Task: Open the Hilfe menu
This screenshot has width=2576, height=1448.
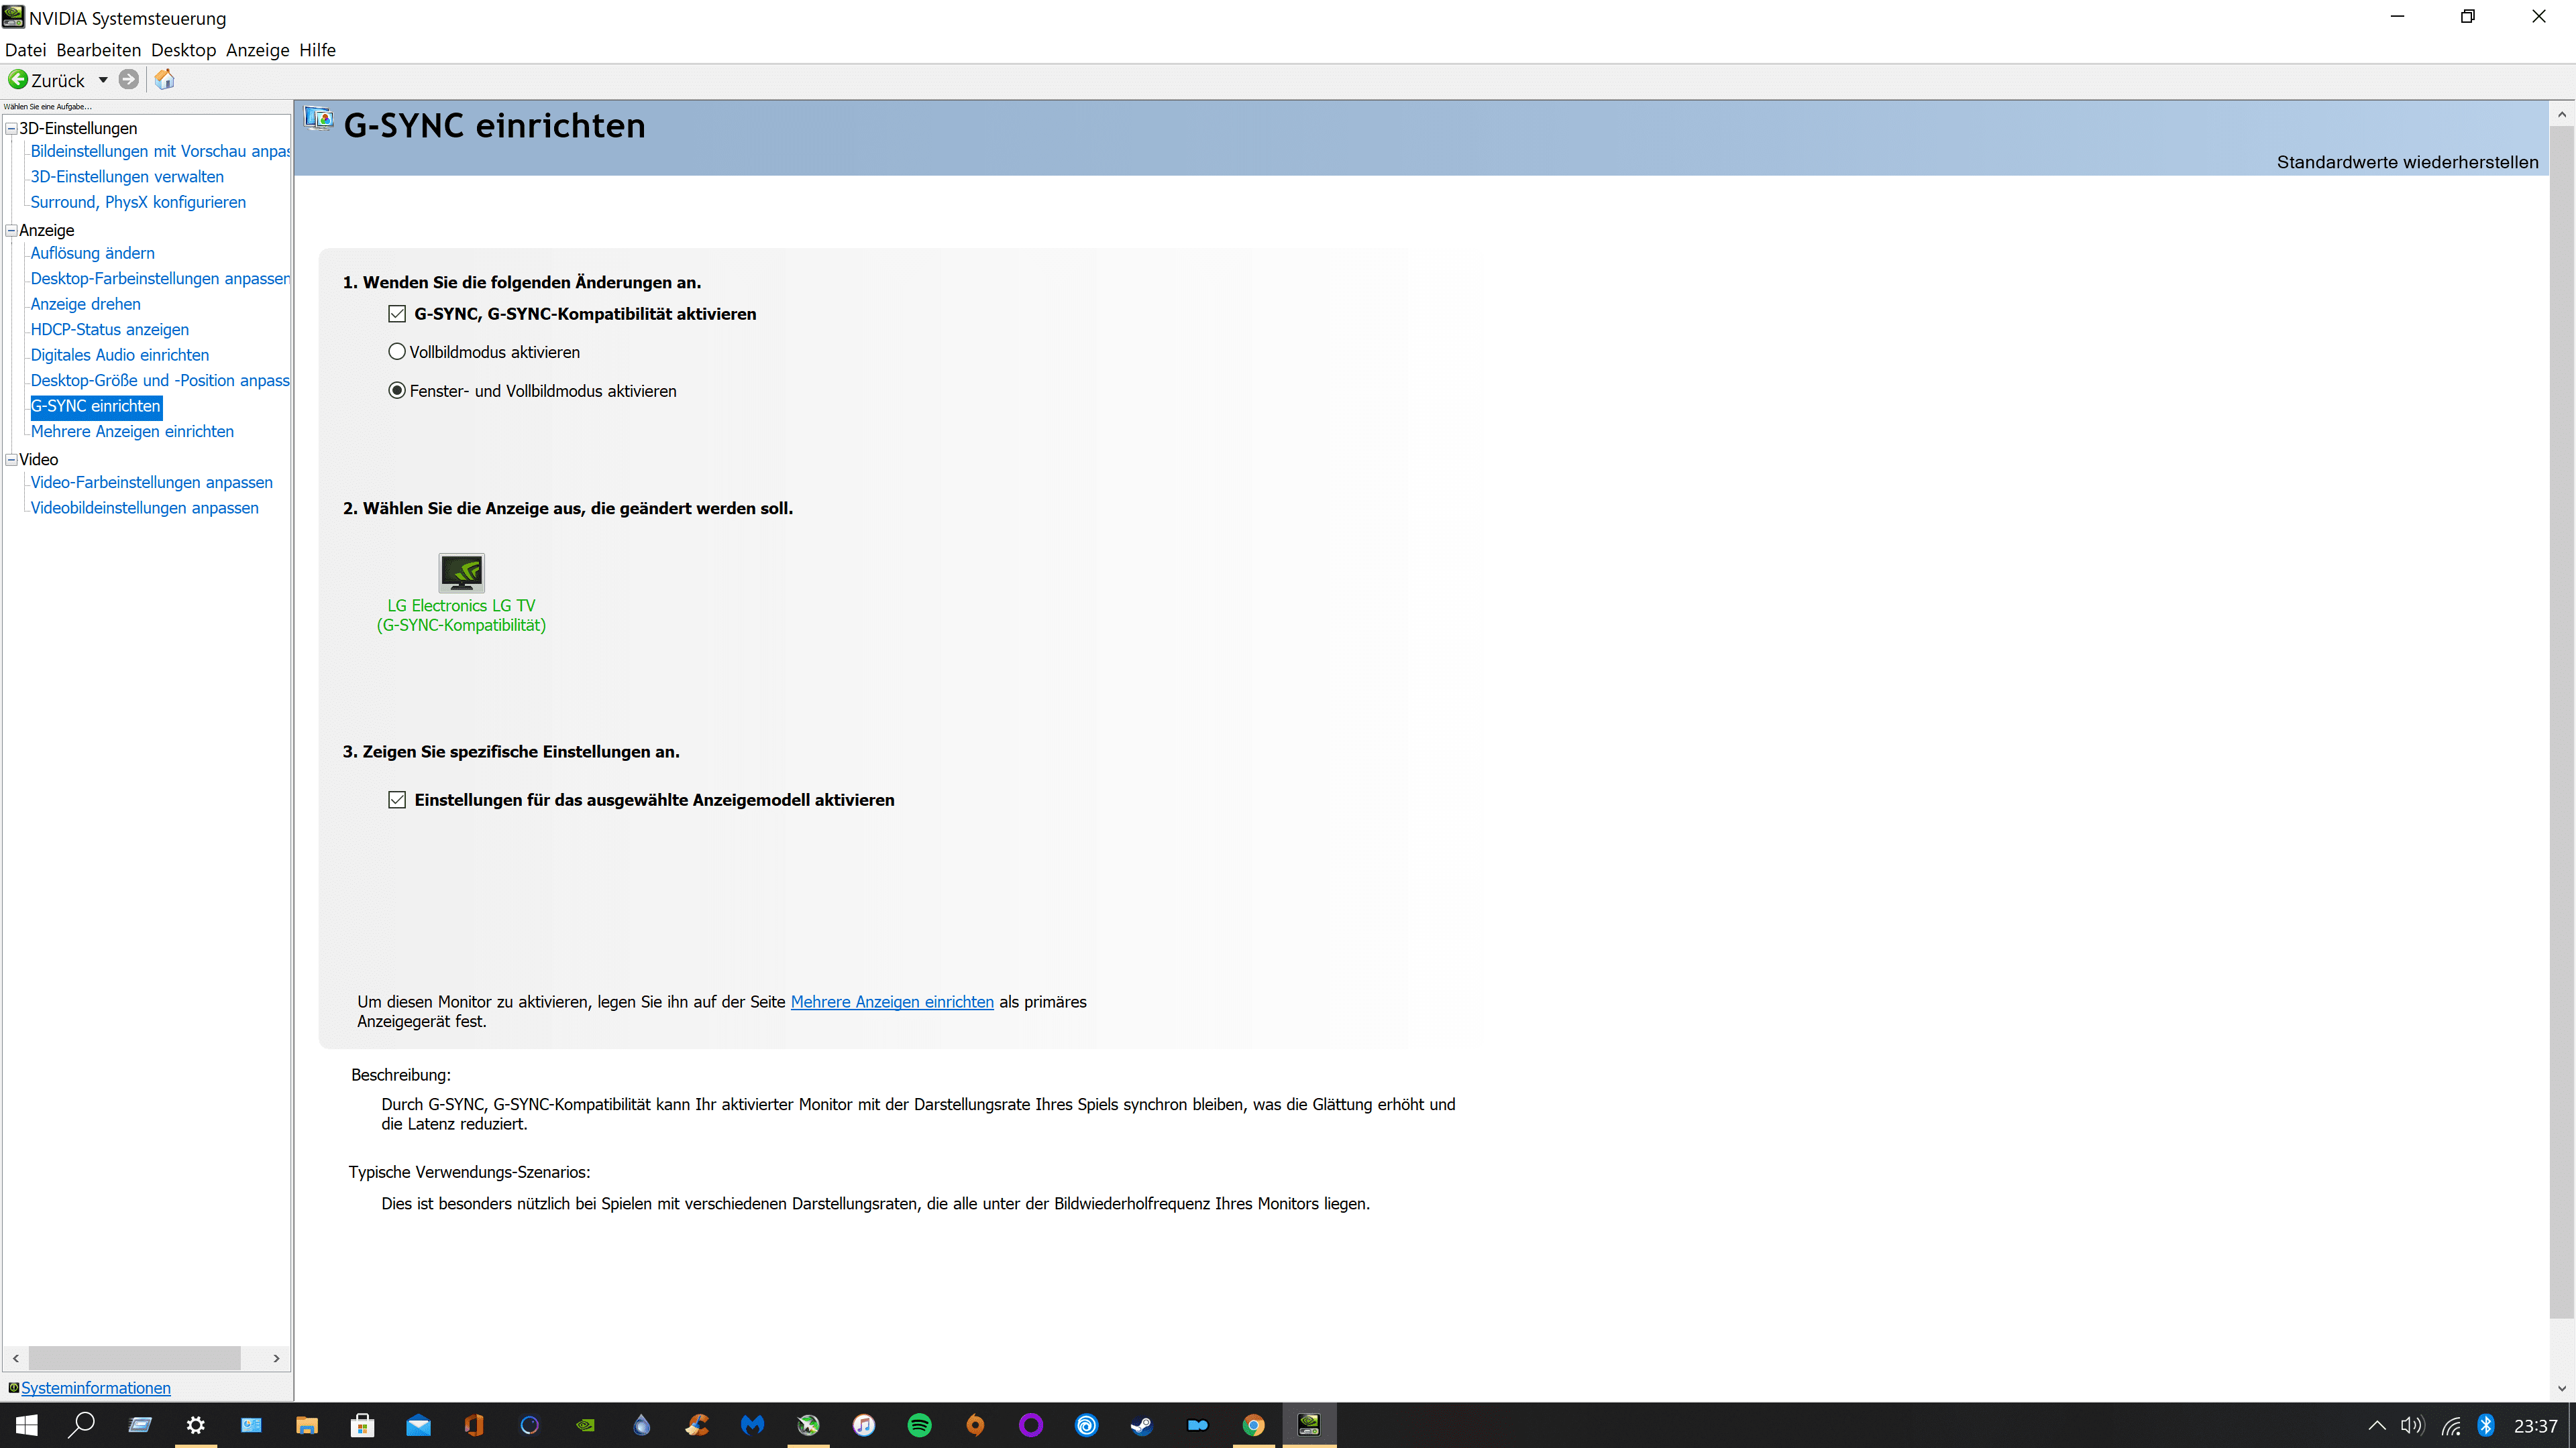Action: (x=317, y=50)
